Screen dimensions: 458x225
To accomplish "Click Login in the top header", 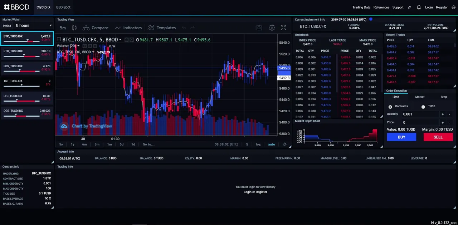I will (x=429, y=7).
